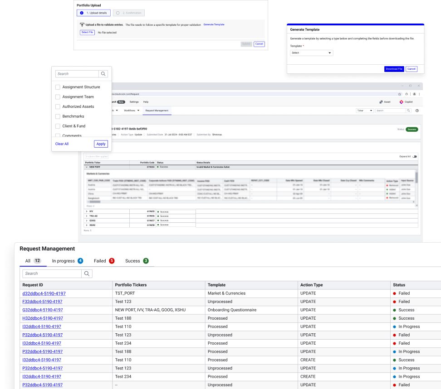This screenshot has height=389, width=441.
Task: Open the help question-mark icon near Ticker search
Action: click(x=417, y=110)
